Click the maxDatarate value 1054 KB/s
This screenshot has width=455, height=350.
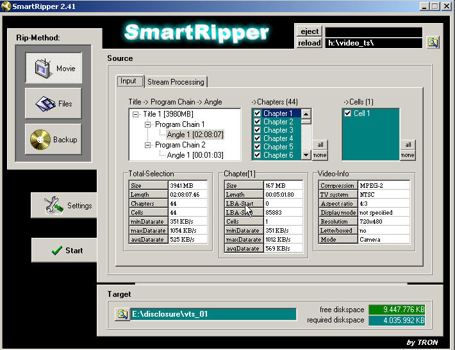tap(188, 230)
